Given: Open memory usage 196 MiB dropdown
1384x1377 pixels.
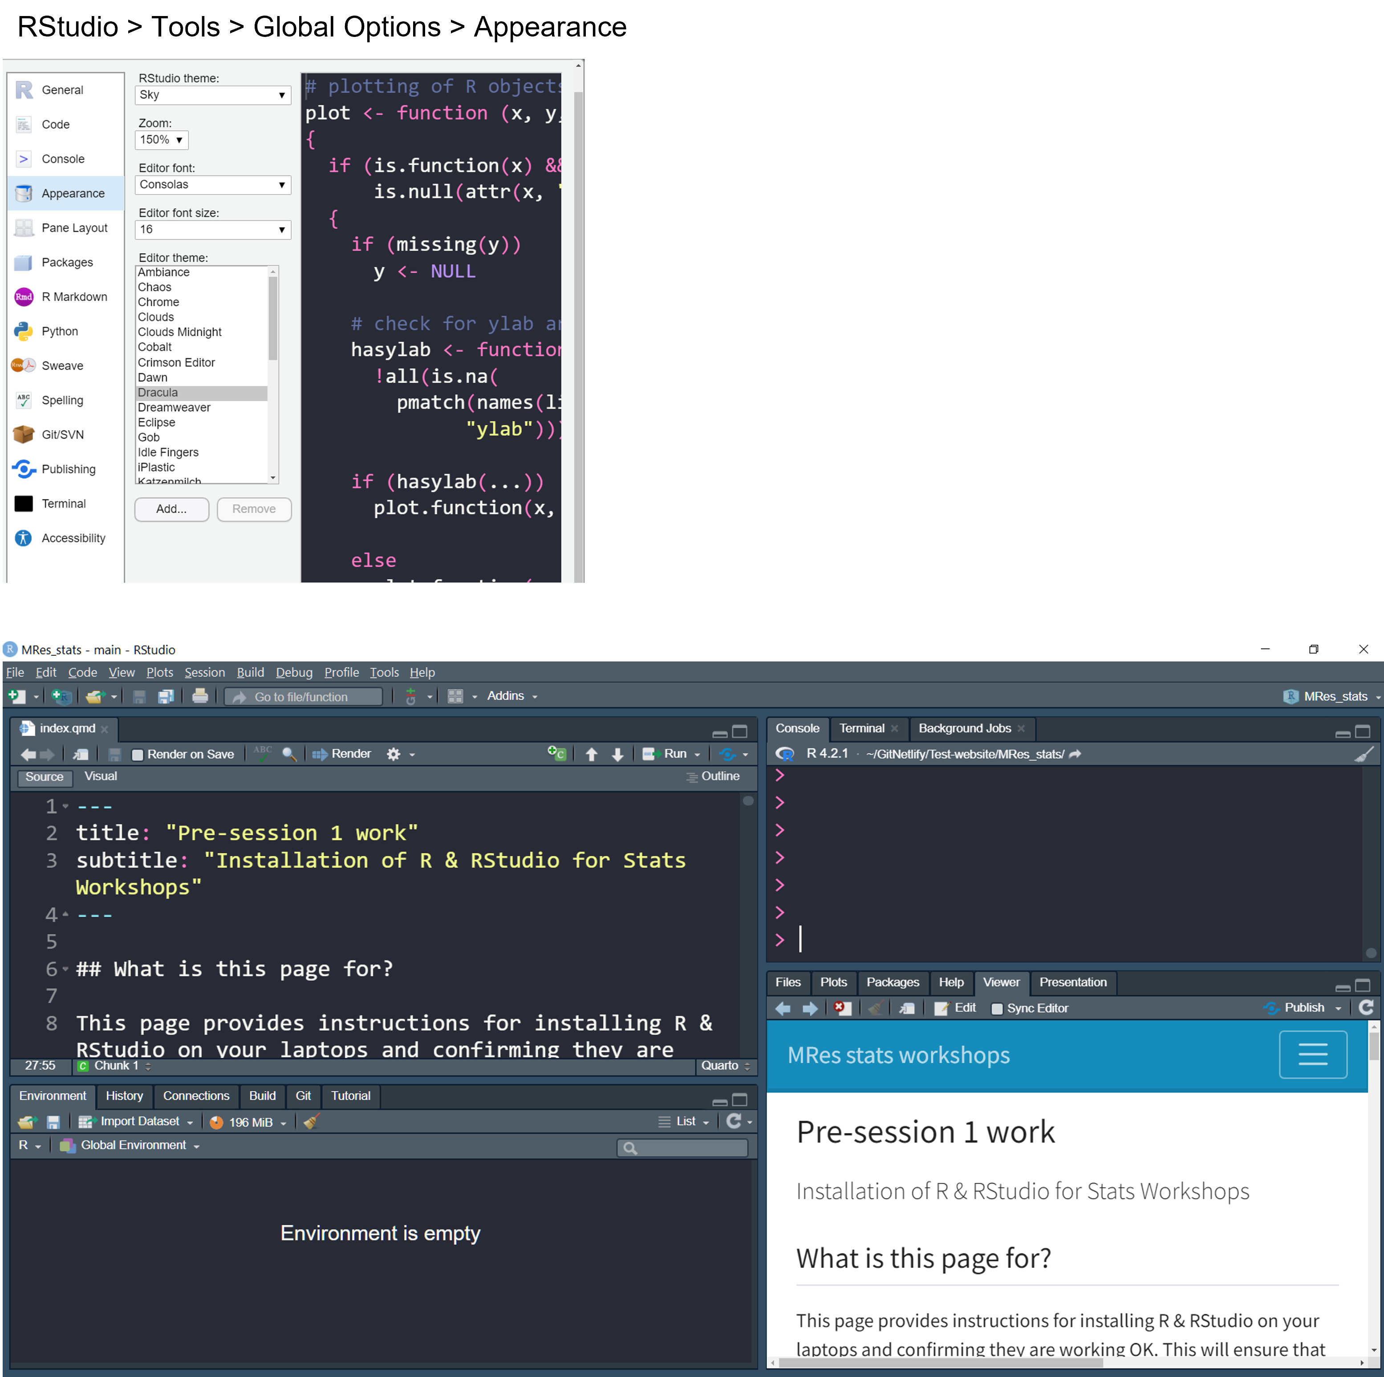Looking at the screenshot, I should pyautogui.click(x=248, y=1123).
